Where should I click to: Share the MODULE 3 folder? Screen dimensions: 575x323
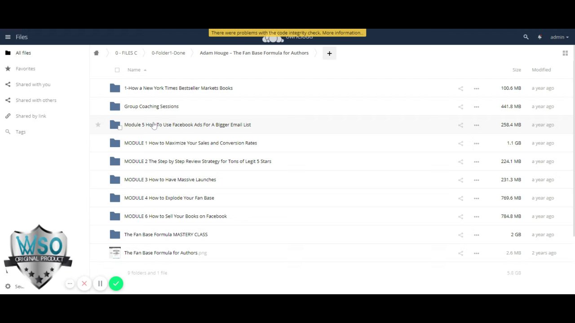pyautogui.click(x=460, y=180)
